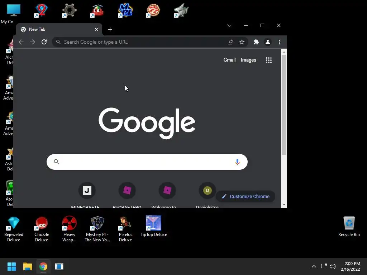Screen dimensions: 367x275
Task: Maximize the Chrome window
Action: pos(262,25)
